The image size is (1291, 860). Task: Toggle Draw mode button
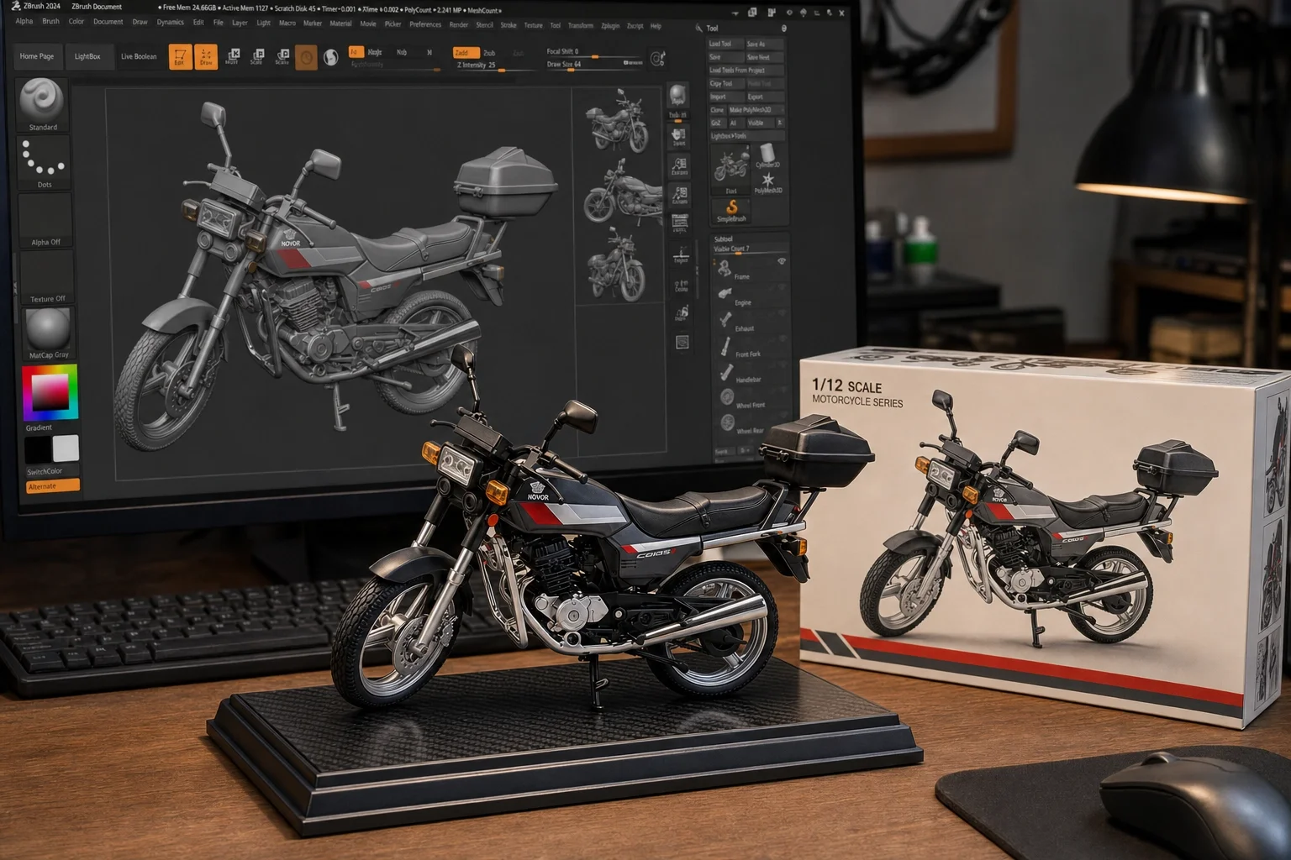tap(206, 56)
